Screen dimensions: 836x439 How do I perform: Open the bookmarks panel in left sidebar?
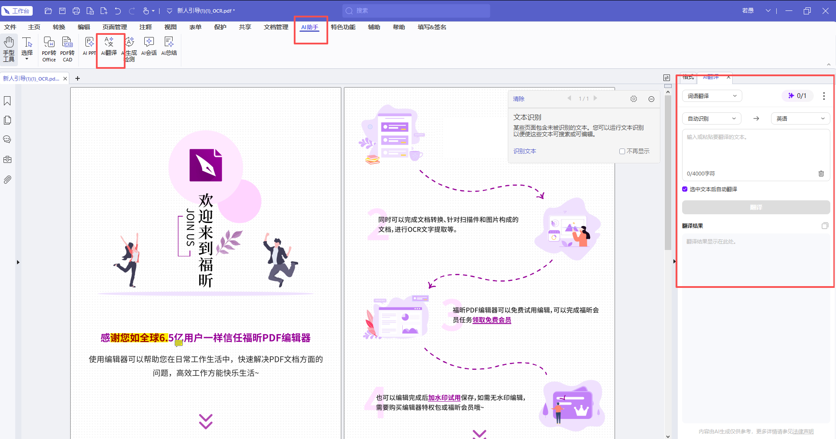click(x=7, y=101)
